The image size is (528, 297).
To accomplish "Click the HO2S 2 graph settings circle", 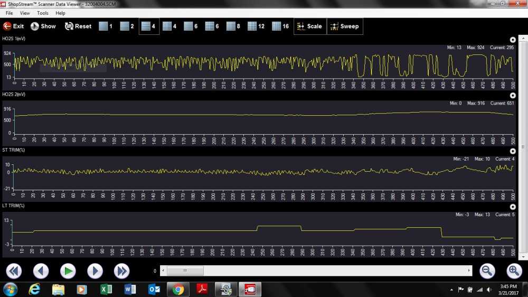I will coord(513,96).
